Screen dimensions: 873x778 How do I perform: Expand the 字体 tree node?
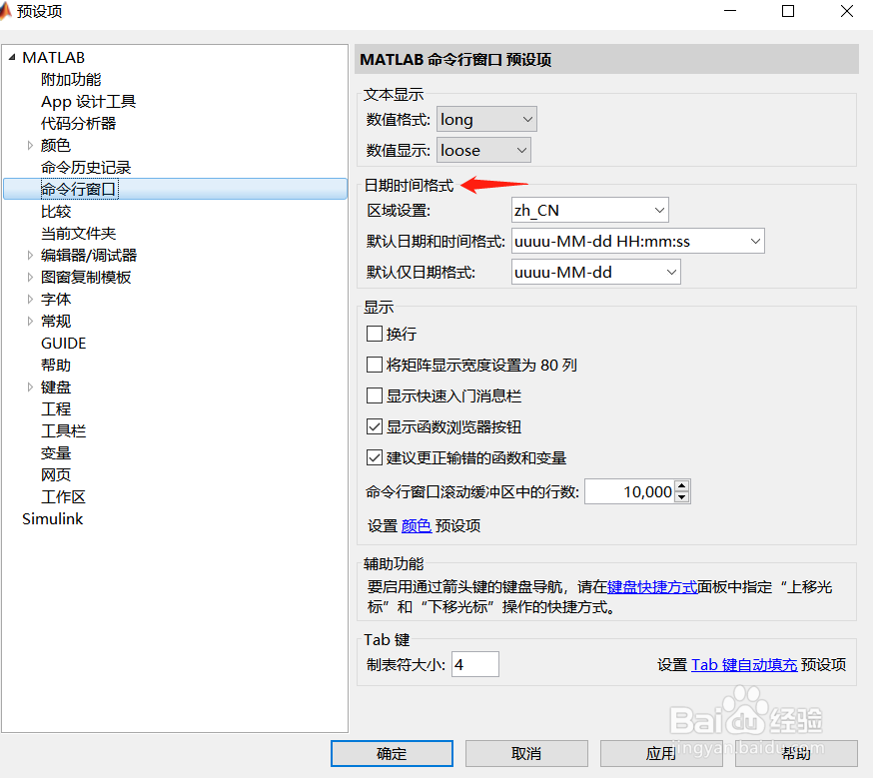tap(30, 300)
